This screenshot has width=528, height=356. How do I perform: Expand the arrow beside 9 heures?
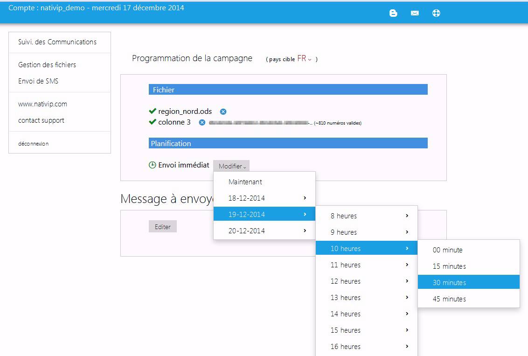click(x=407, y=232)
